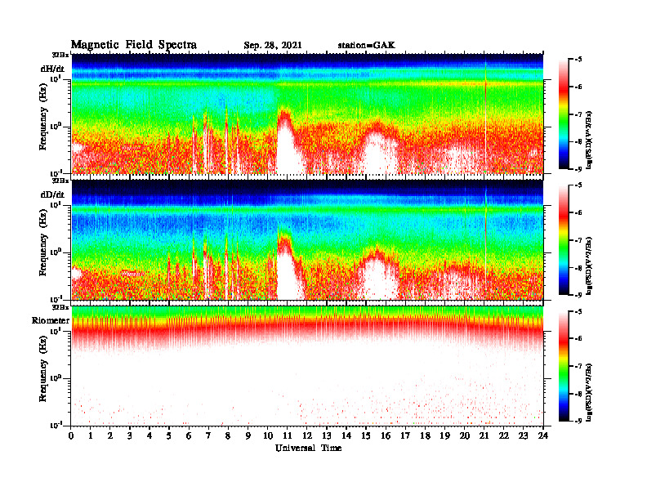Click the hour "14" tick label

pyautogui.click(x=346, y=436)
